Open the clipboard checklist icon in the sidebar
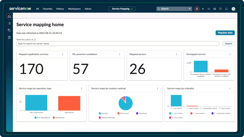This screenshot has height=137, width=244. tap(9, 37)
